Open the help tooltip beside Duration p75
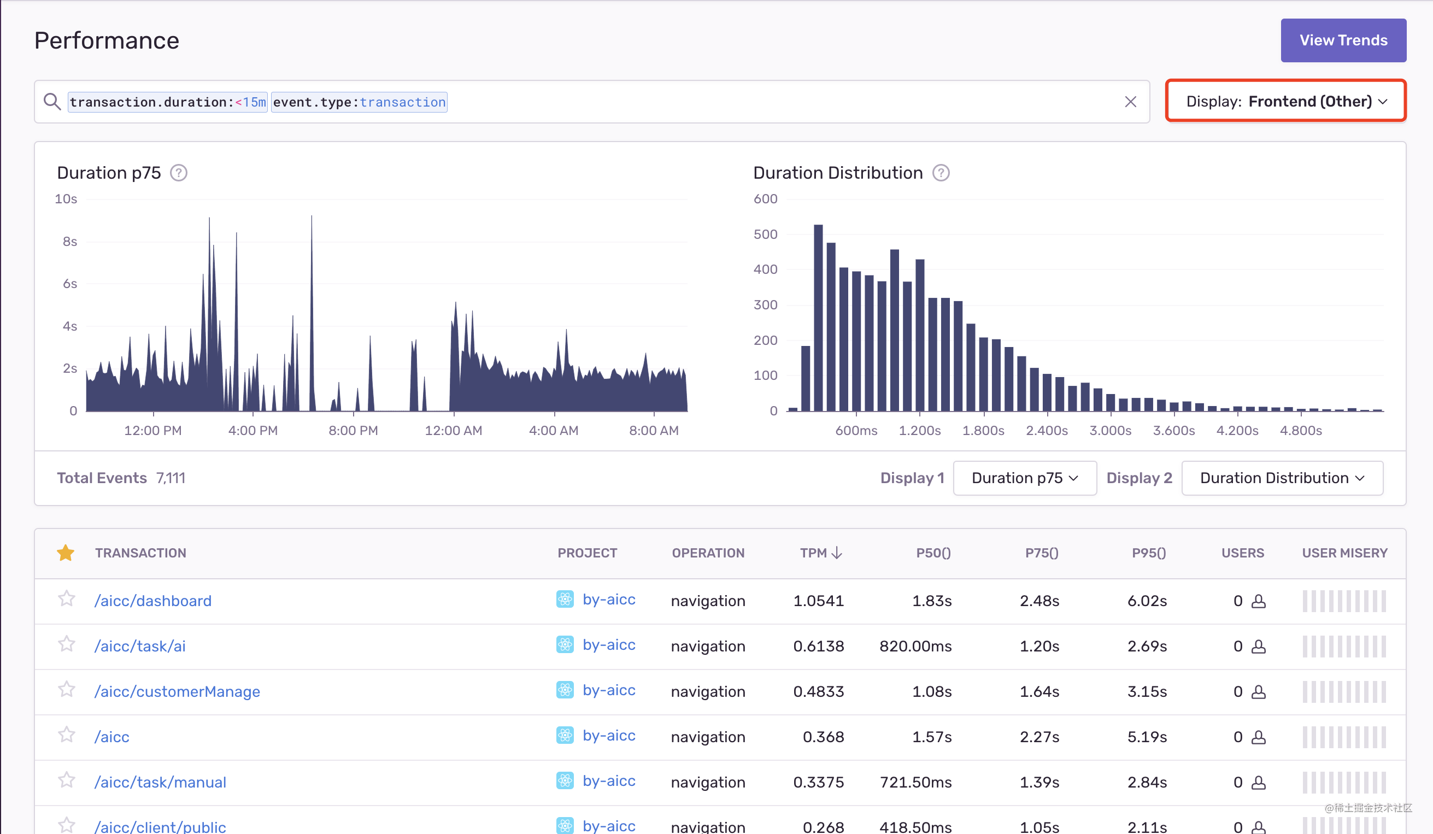This screenshot has height=834, width=1433. point(179,173)
